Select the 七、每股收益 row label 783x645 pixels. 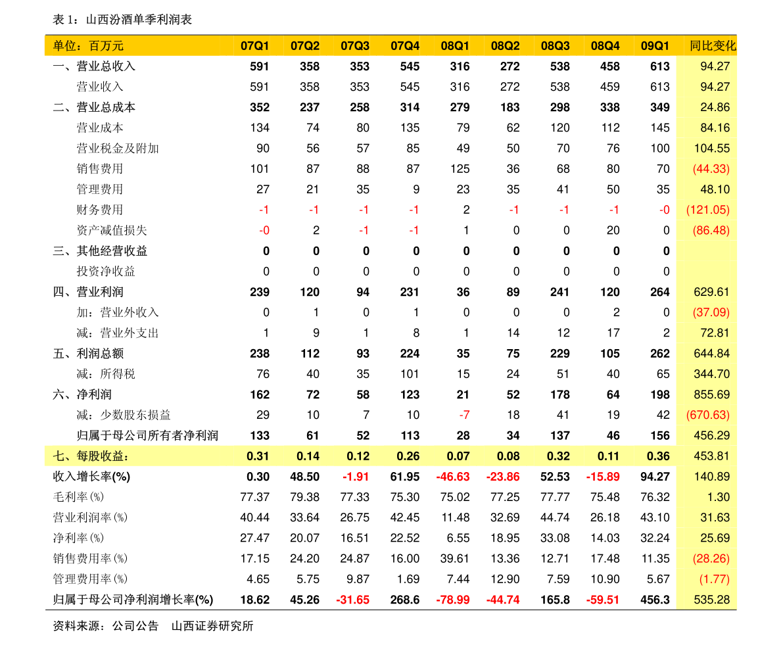click(x=91, y=456)
